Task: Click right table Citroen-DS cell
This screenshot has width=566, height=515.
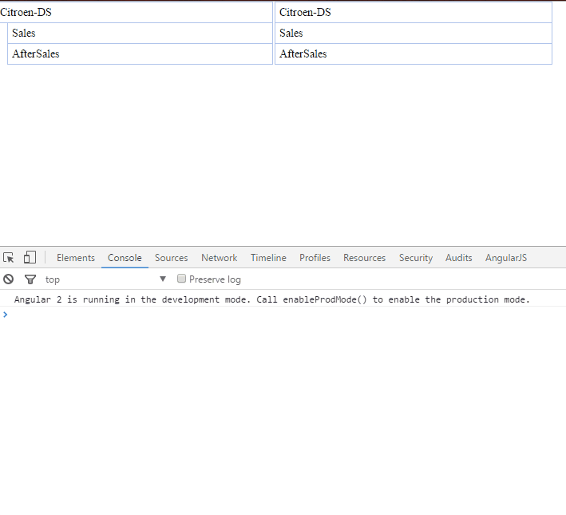Action: tap(414, 12)
